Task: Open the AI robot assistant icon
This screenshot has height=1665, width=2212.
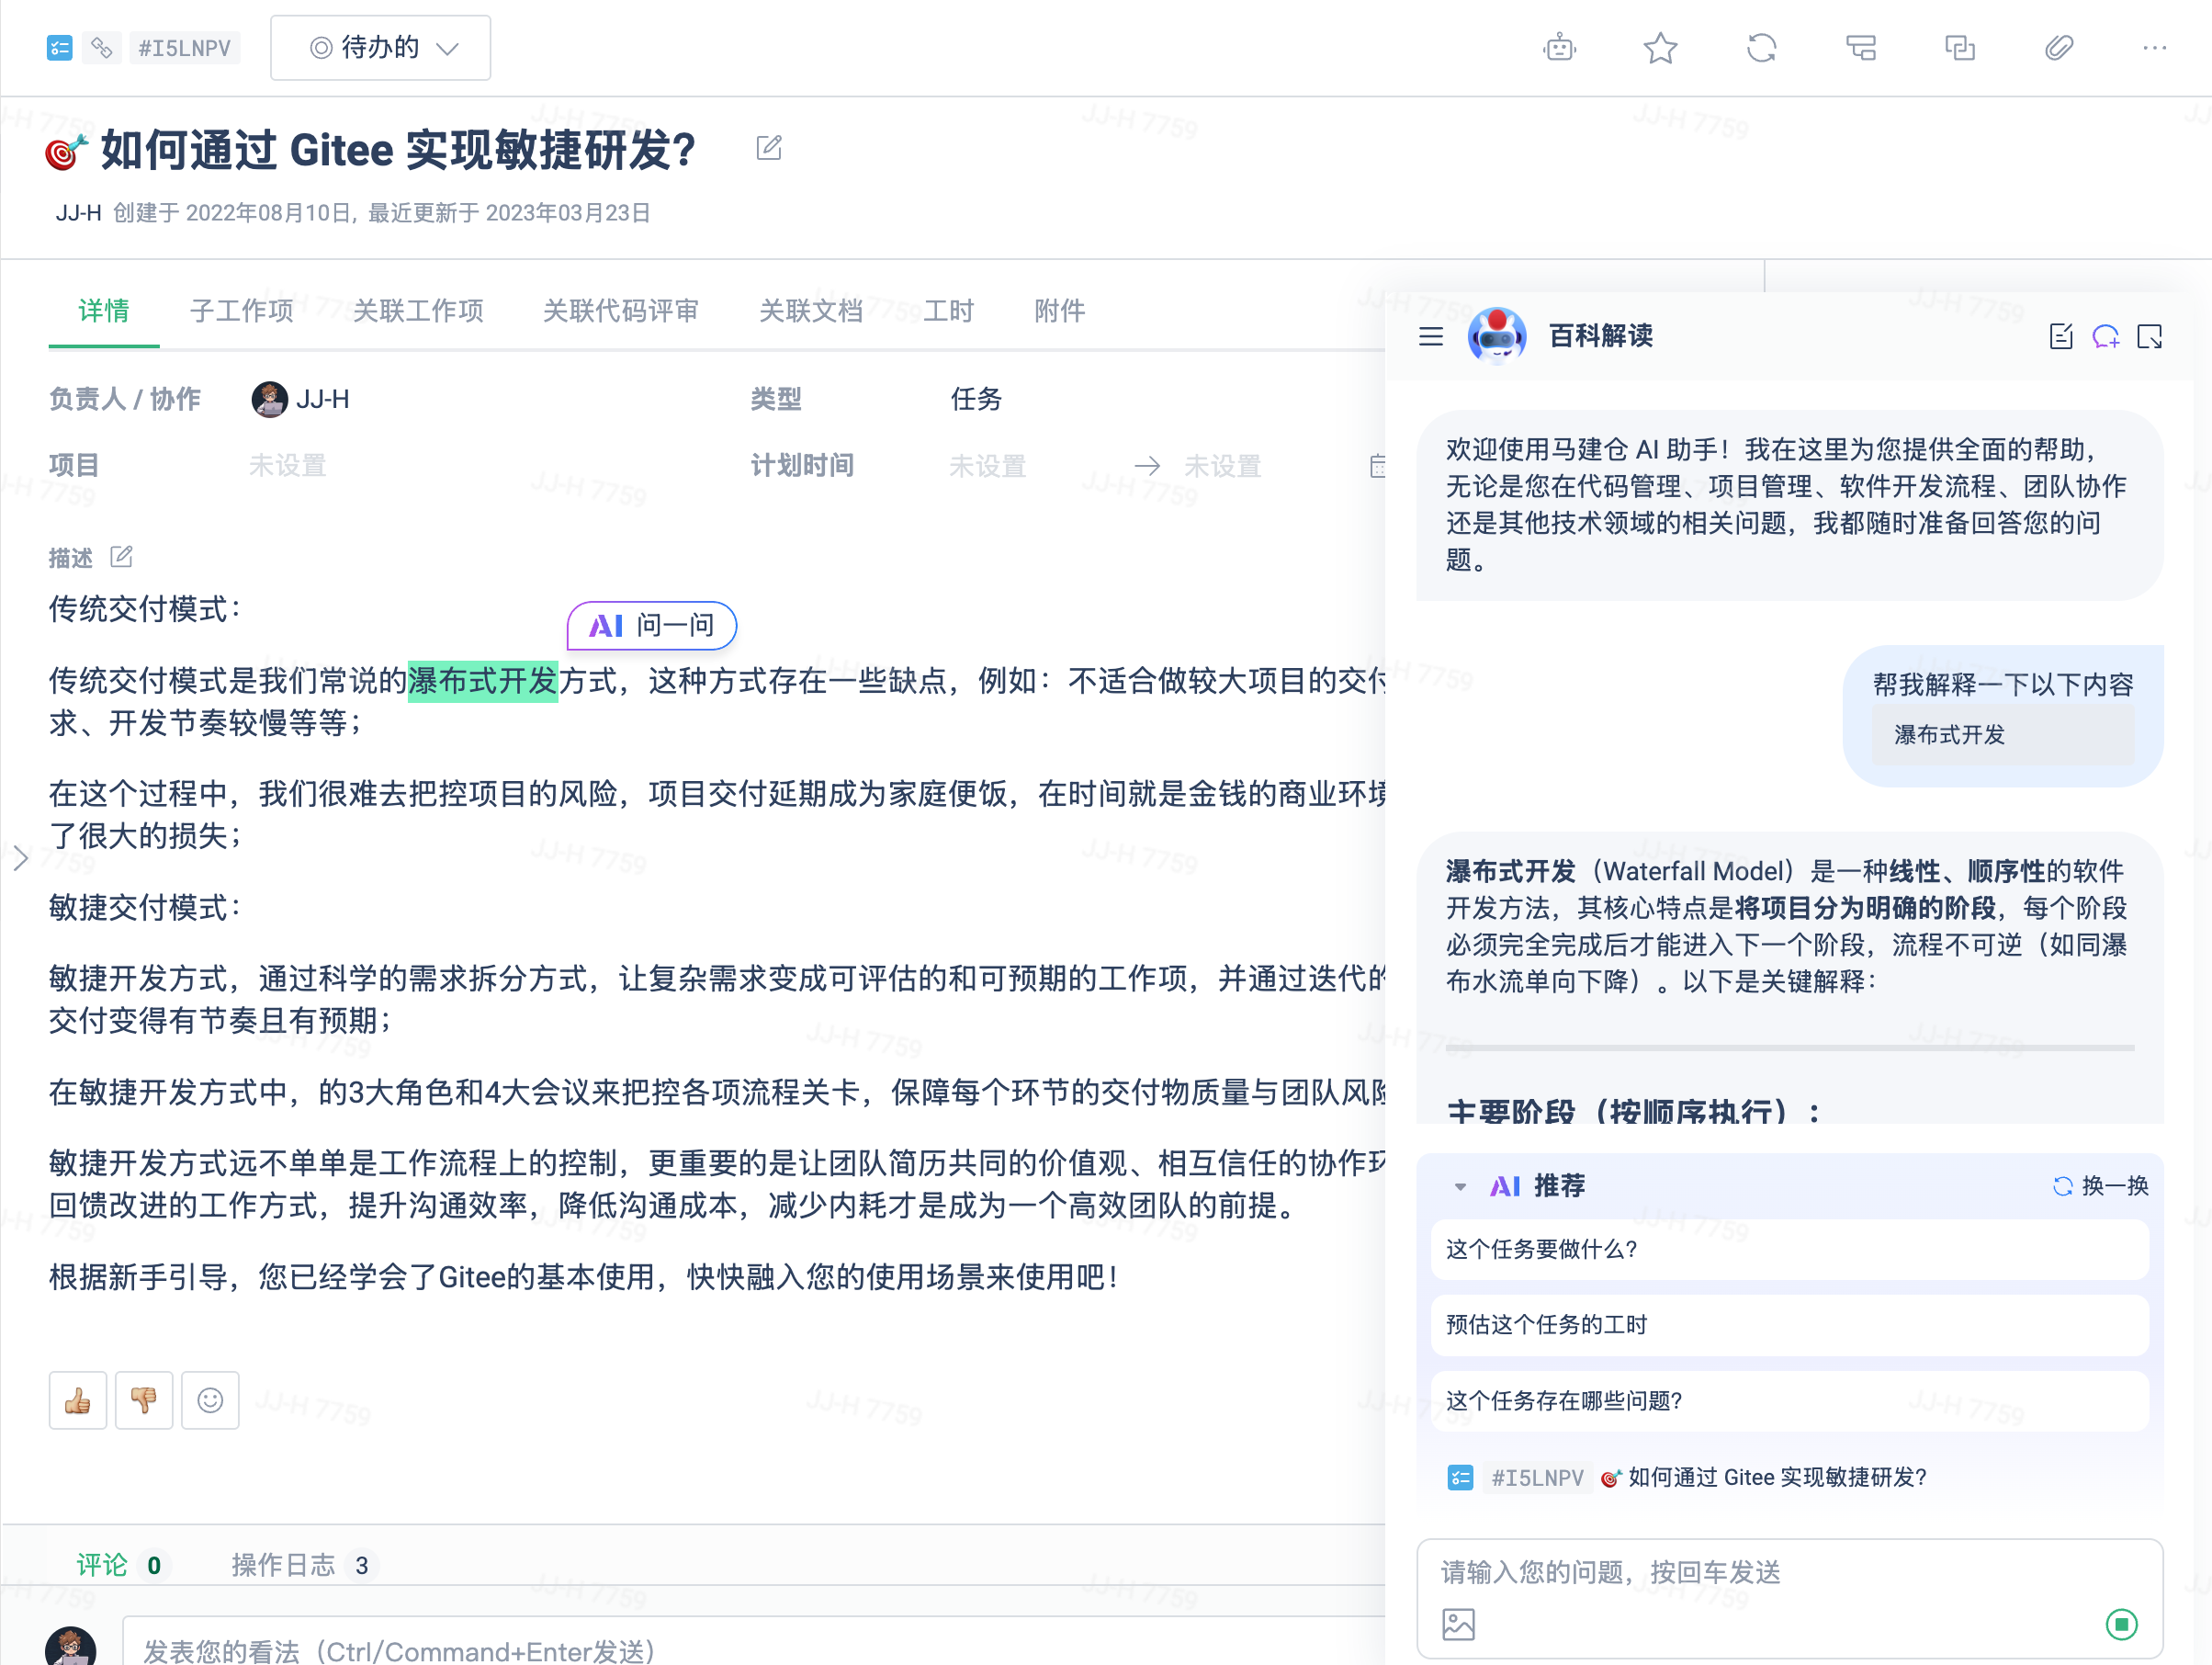Action: (1559, 47)
